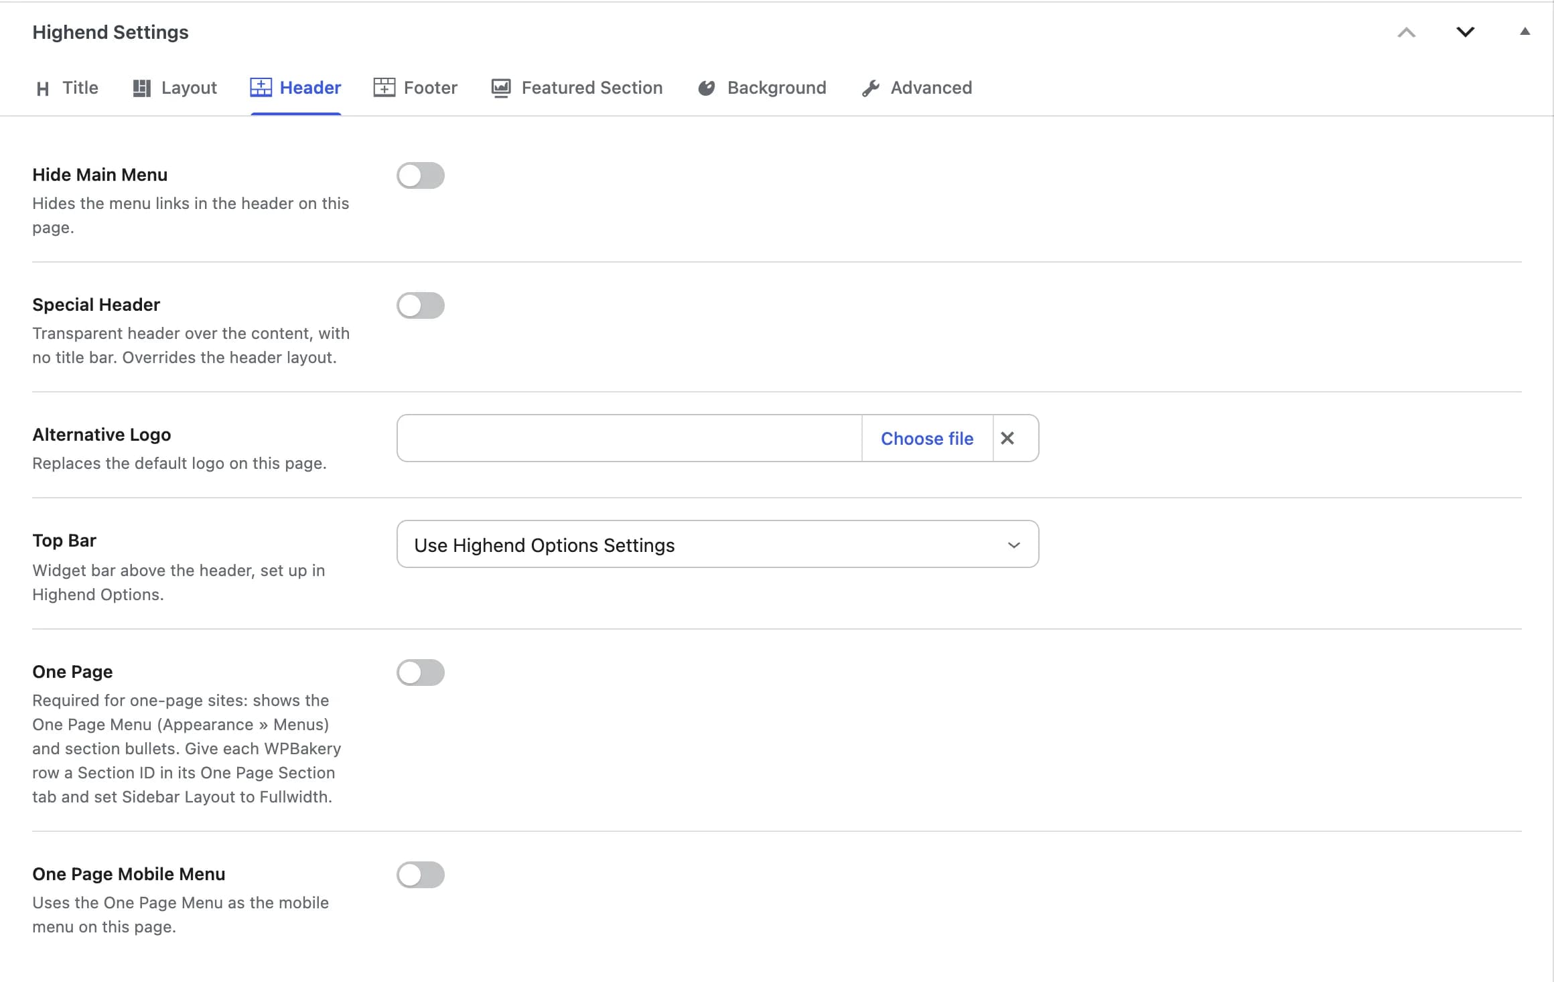Image resolution: width=1554 pixels, height=982 pixels.
Task: Switch to the Advanced tab
Action: [x=916, y=88]
